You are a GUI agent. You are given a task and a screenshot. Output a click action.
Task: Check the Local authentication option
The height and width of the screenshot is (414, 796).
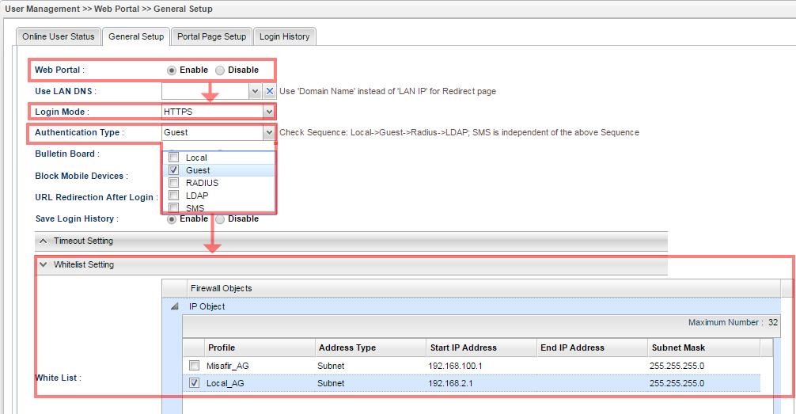click(173, 158)
